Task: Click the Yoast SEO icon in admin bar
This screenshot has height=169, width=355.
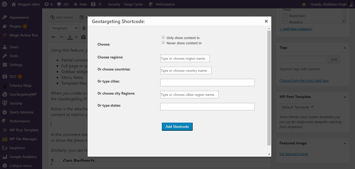Action: click(93, 4)
